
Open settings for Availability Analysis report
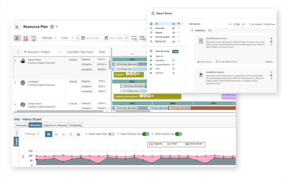[271, 75]
